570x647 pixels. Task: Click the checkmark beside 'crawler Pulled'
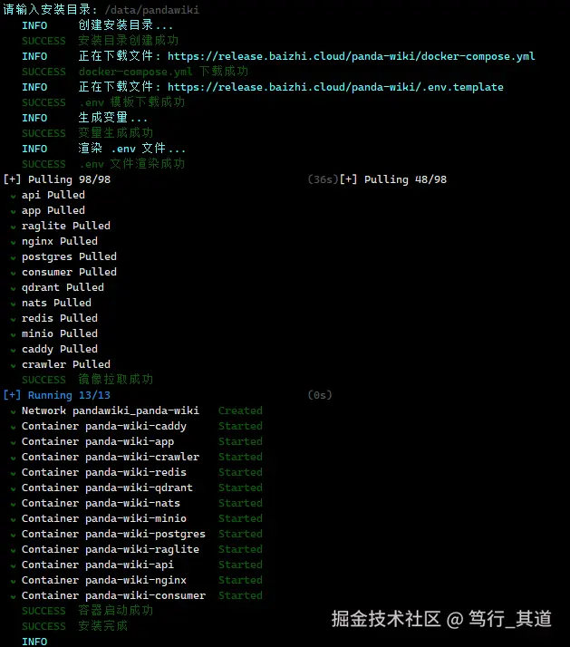click(14, 366)
